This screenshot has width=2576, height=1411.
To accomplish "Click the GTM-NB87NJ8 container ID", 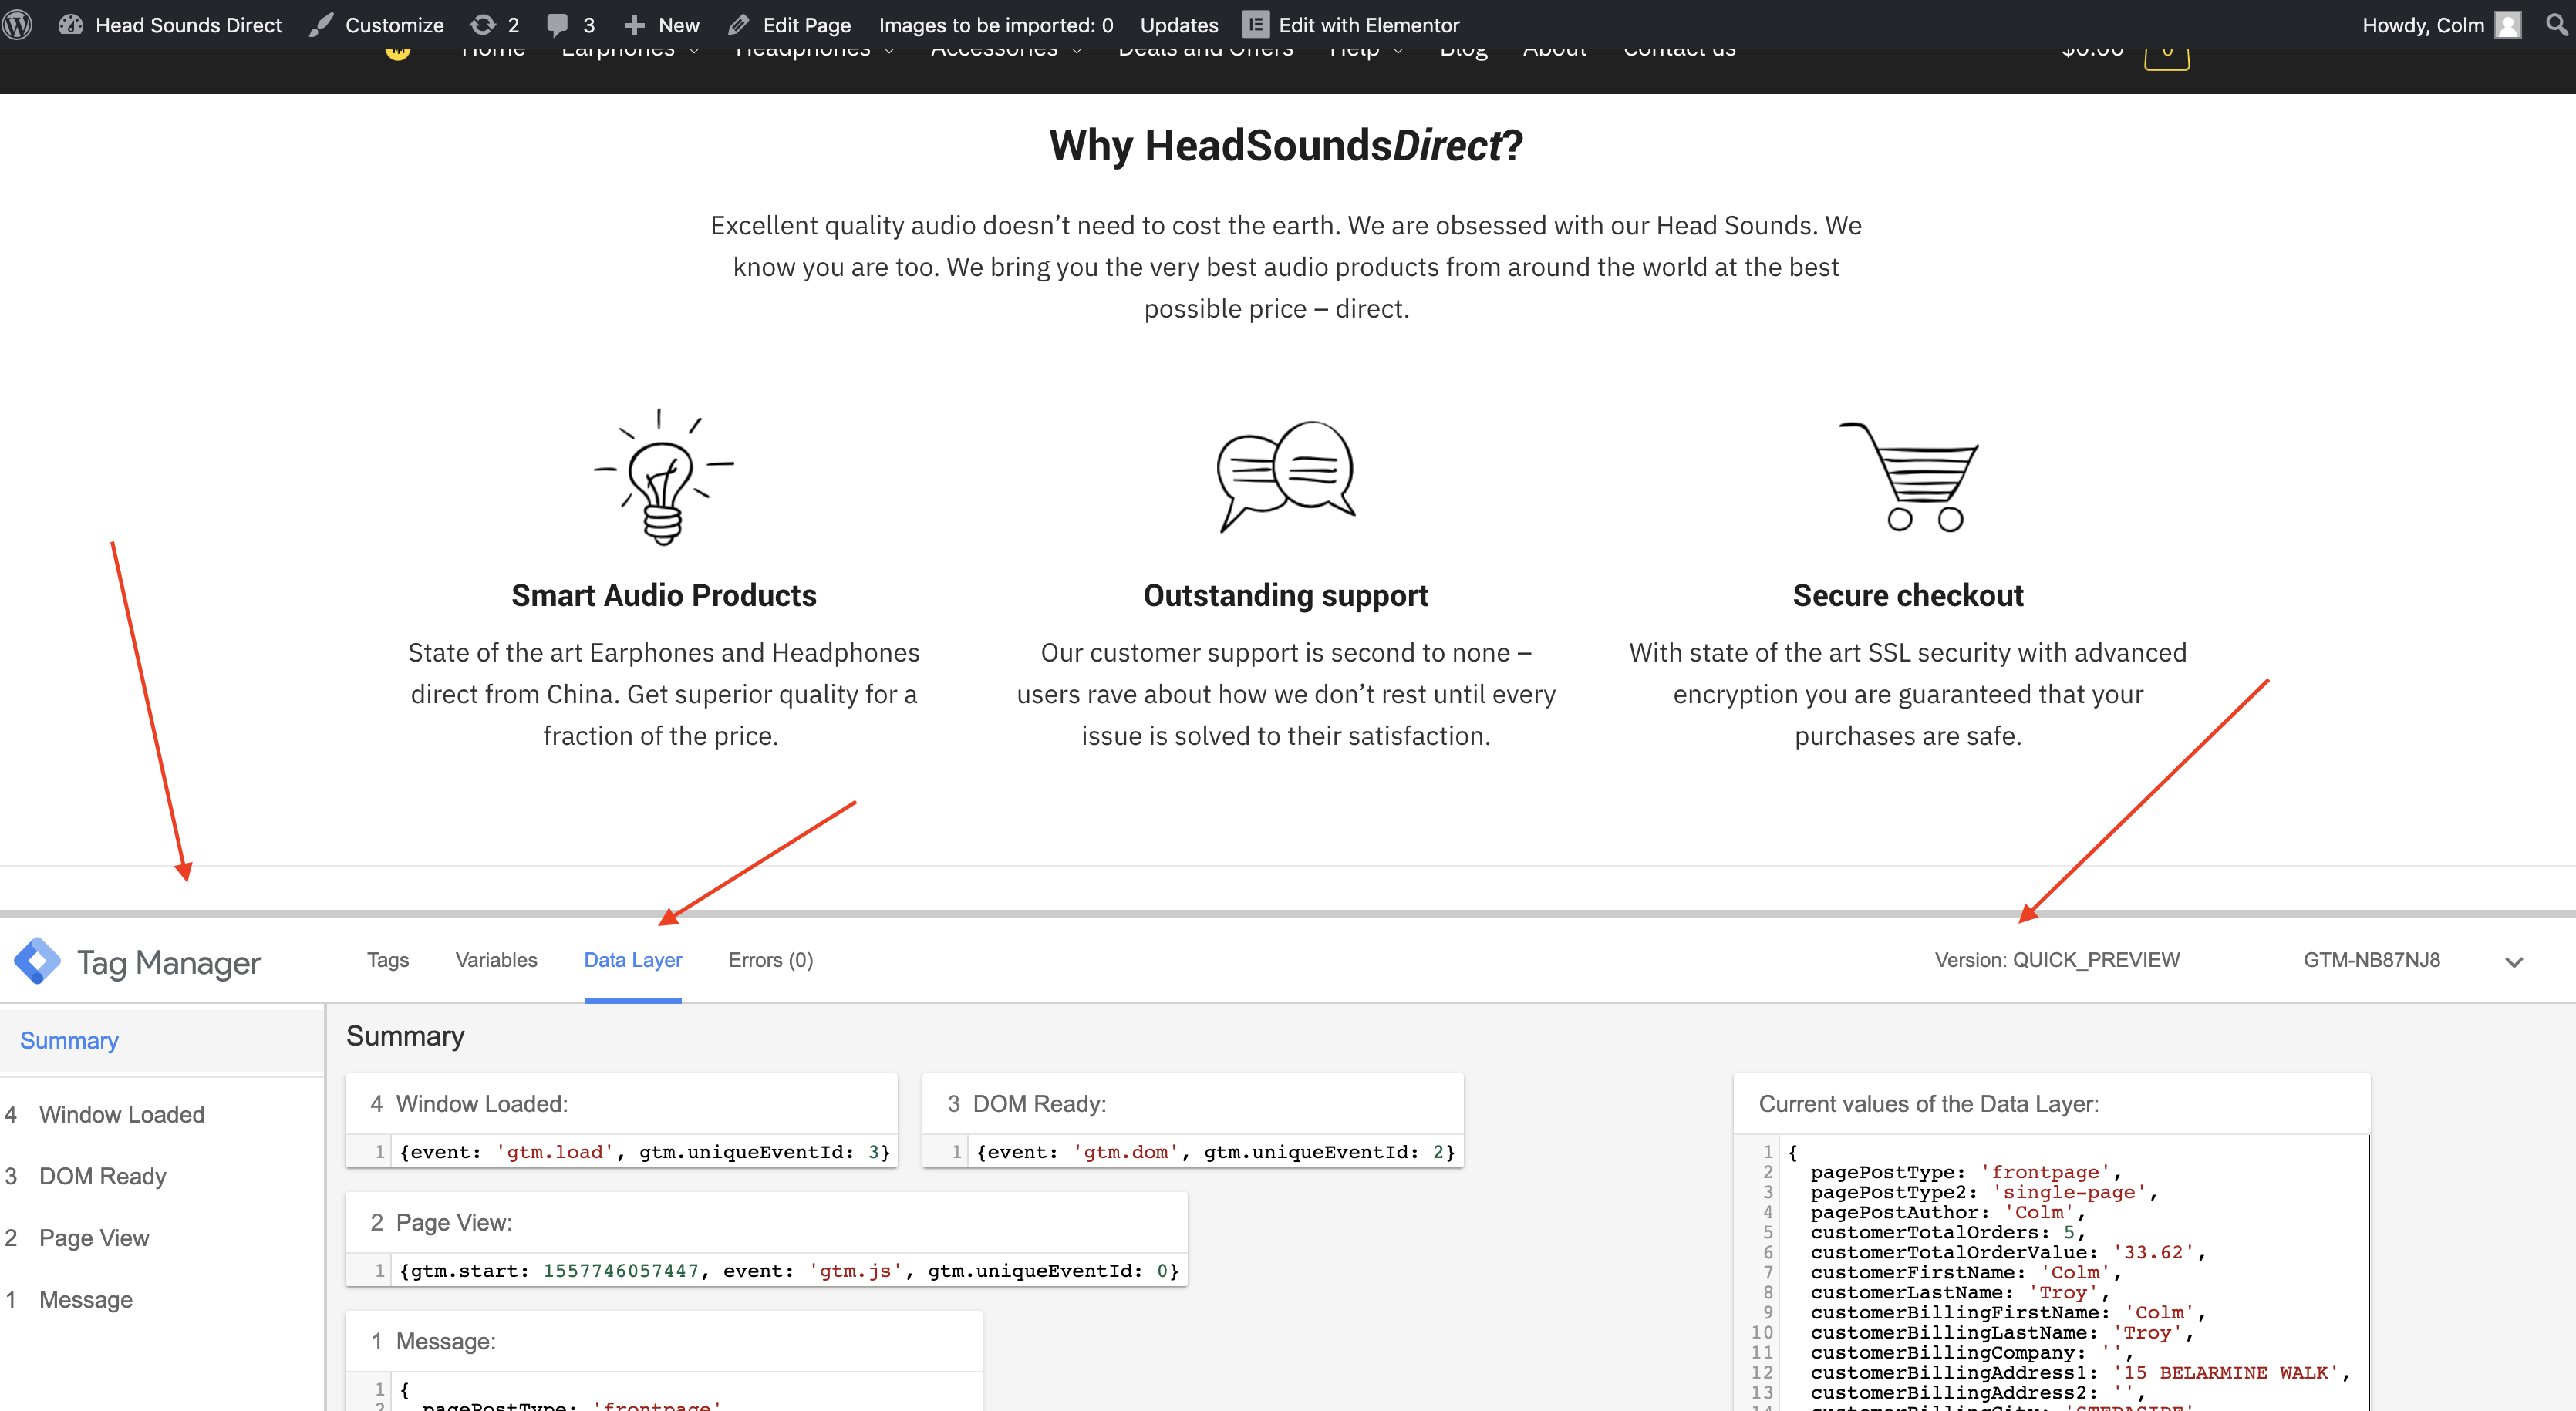I will tap(2372, 960).
